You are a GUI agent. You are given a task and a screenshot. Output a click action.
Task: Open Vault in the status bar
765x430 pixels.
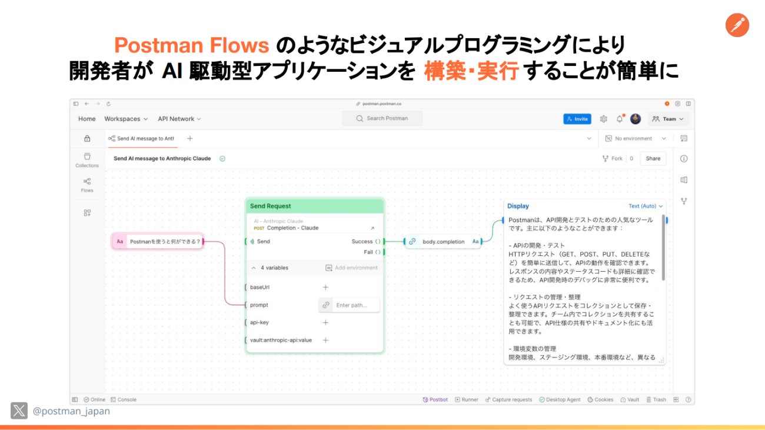click(629, 399)
